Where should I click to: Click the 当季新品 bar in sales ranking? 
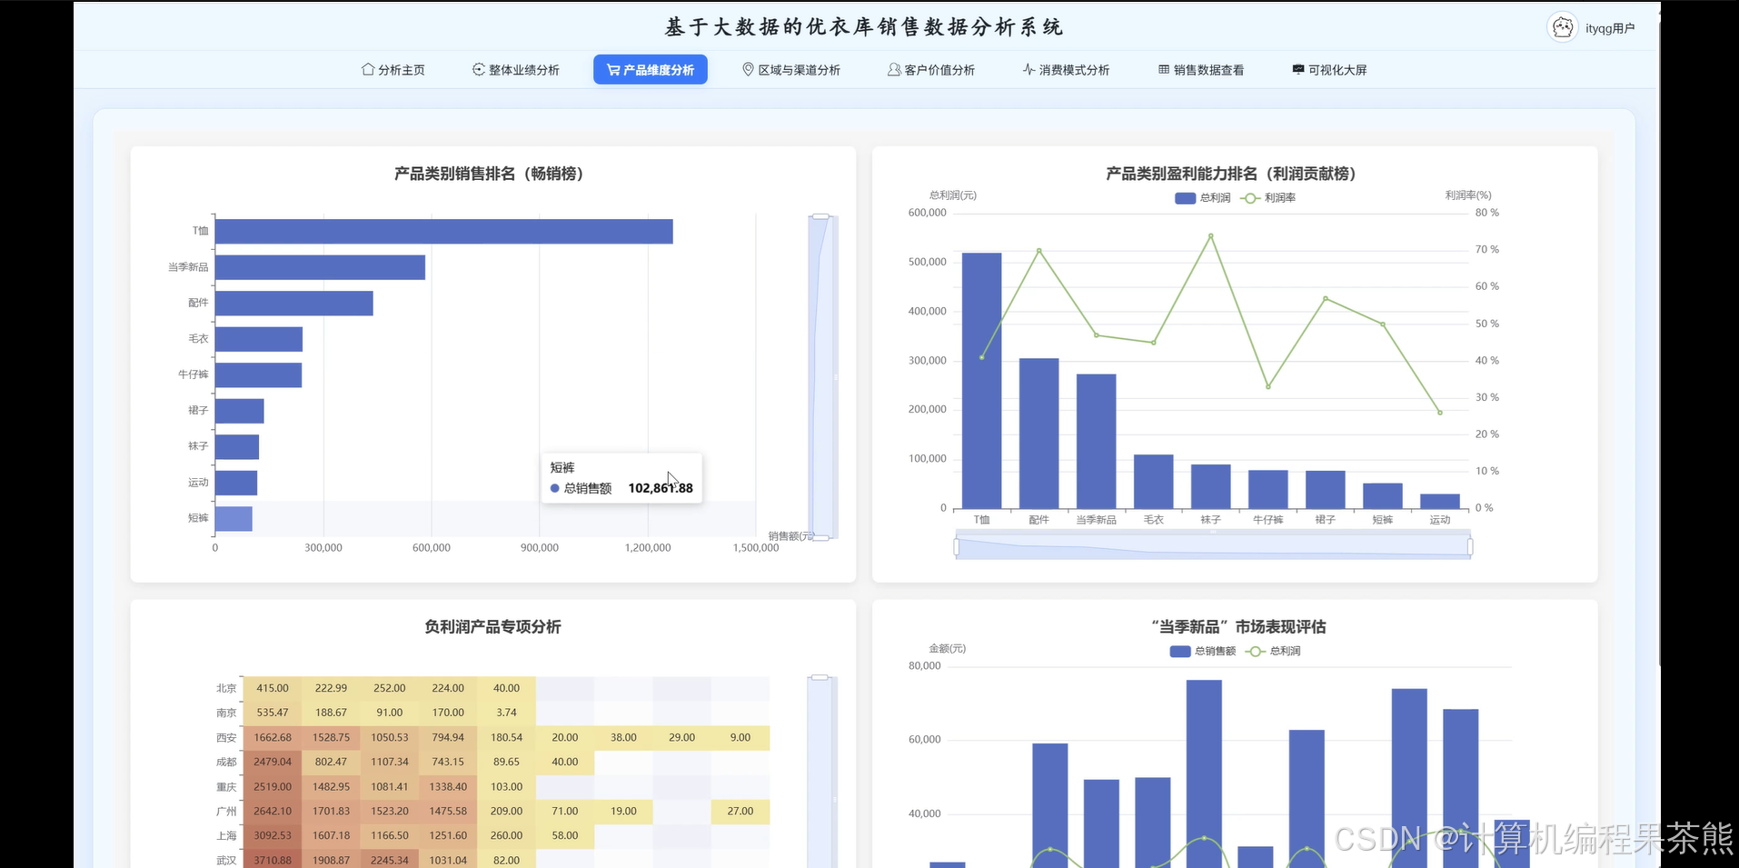[x=320, y=267]
